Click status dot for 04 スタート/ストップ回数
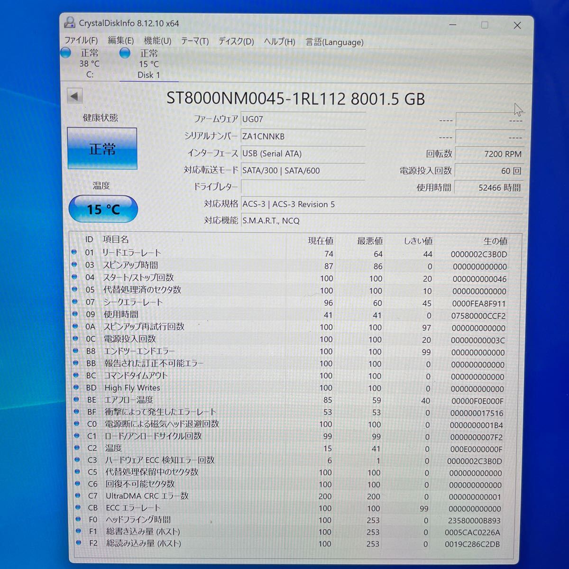 [x=74, y=276]
